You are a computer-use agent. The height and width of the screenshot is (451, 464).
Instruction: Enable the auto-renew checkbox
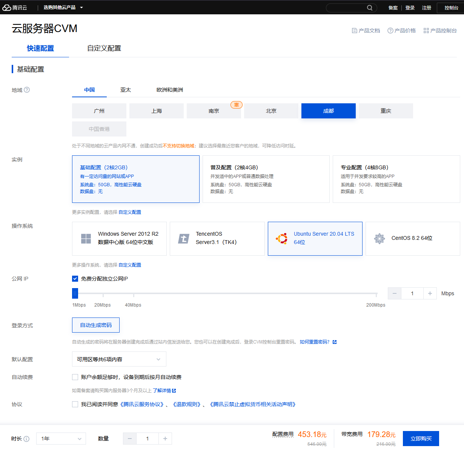click(x=75, y=377)
